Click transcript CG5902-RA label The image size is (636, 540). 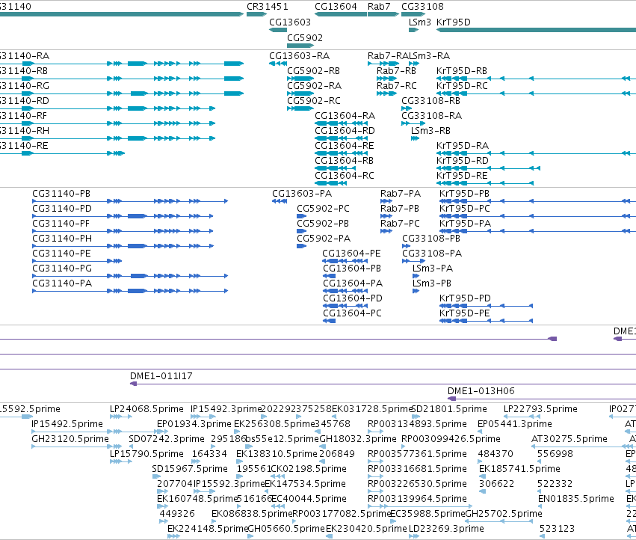(x=315, y=86)
